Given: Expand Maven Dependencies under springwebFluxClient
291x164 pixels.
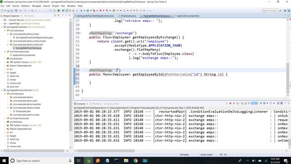Looking at the screenshot, I should click(x=5, y=66).
